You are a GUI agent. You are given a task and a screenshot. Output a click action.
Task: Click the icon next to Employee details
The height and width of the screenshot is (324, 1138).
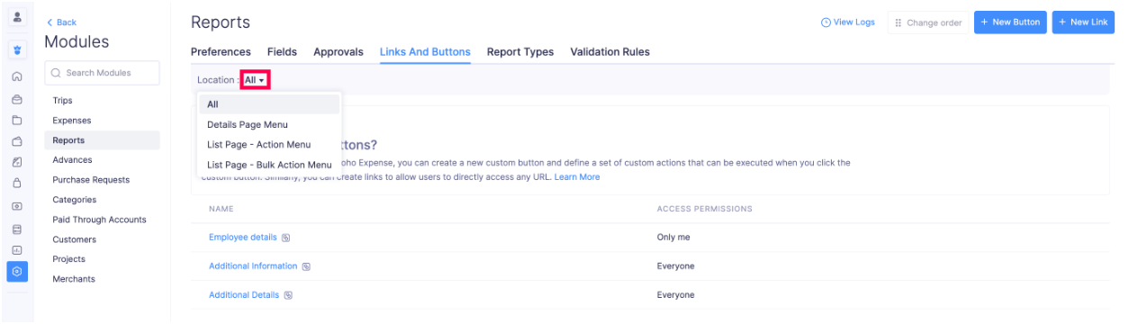click(285, 238)
